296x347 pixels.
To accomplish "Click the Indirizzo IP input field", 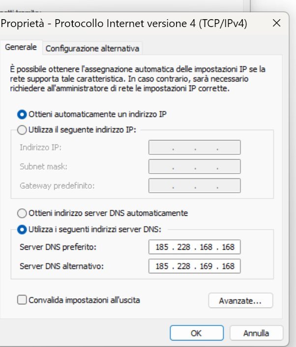I will click(194, 147).
